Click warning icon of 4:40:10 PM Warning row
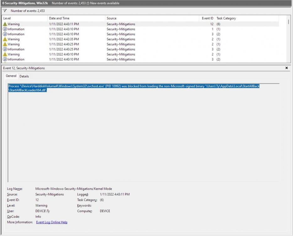 [x=5, y=54]
